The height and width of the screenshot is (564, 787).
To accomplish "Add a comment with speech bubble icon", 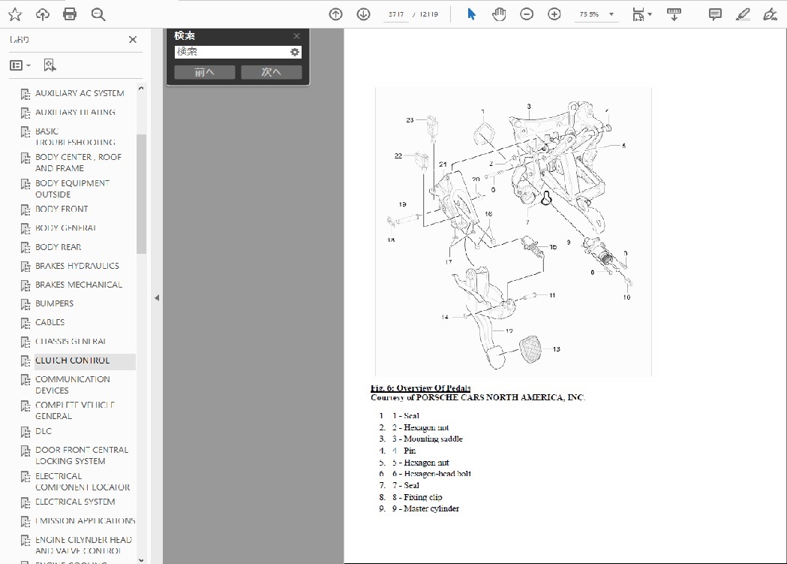I will 715,14.
